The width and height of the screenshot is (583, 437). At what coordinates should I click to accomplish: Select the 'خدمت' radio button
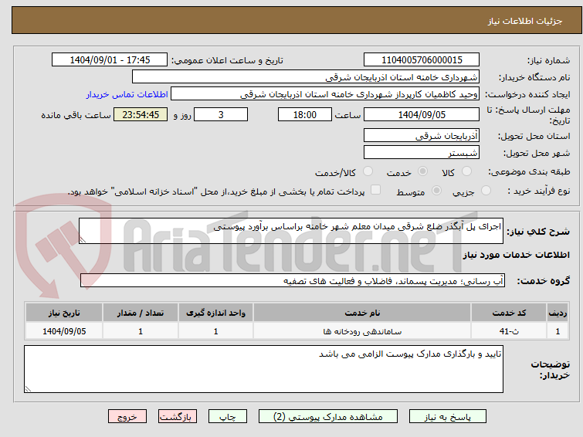422,171
